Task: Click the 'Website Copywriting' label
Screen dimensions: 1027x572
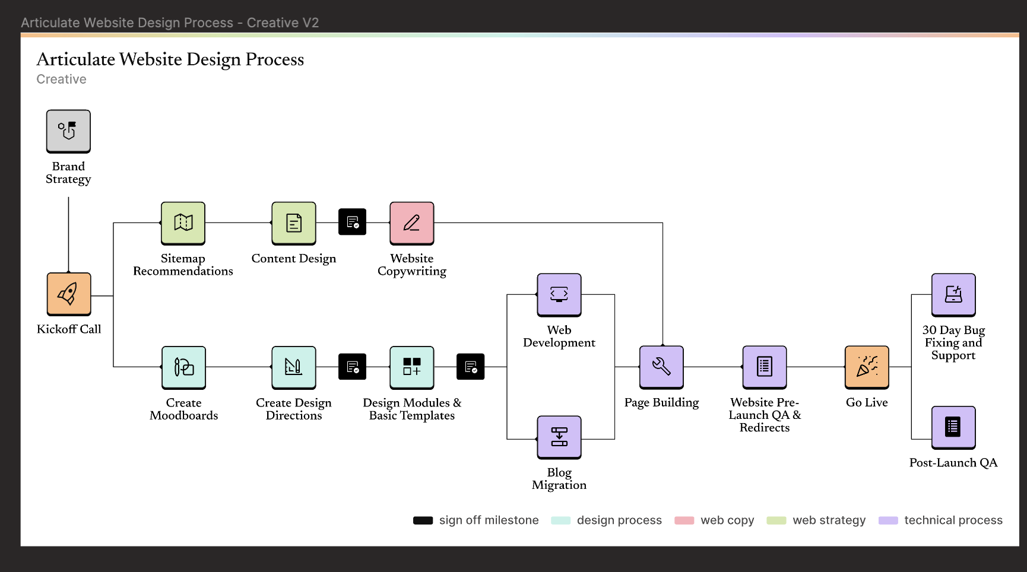Action: [412, 265]
